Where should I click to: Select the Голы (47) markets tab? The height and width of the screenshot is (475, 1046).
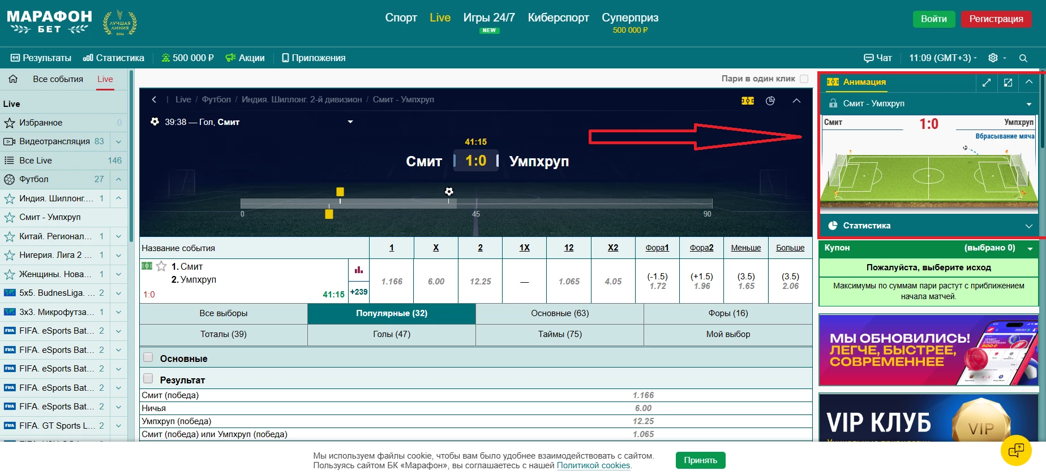coord(392,334)
